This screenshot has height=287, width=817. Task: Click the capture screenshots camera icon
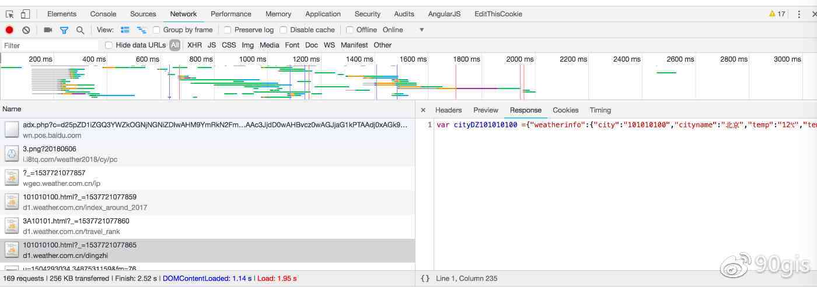(48, 30)
